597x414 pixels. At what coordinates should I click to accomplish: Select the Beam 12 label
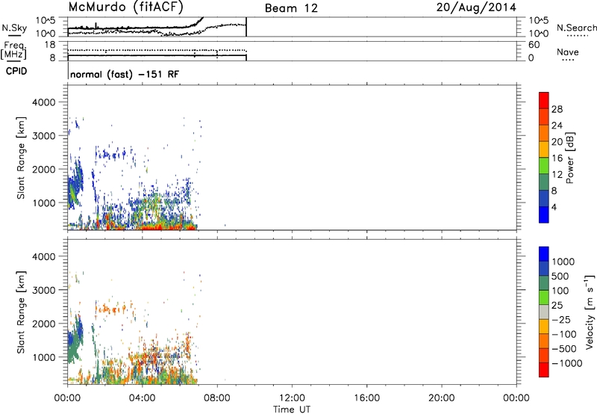tap(291, 8)
